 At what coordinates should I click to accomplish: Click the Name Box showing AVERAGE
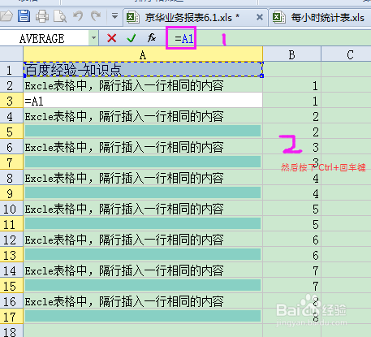pyautogui.click(x=44, y=38)
